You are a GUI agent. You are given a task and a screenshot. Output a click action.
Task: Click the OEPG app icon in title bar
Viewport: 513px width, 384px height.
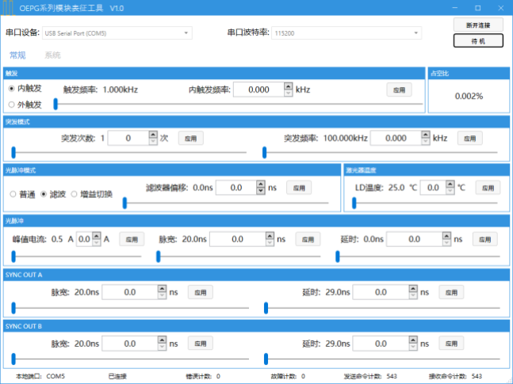click(x=8, y=8)
